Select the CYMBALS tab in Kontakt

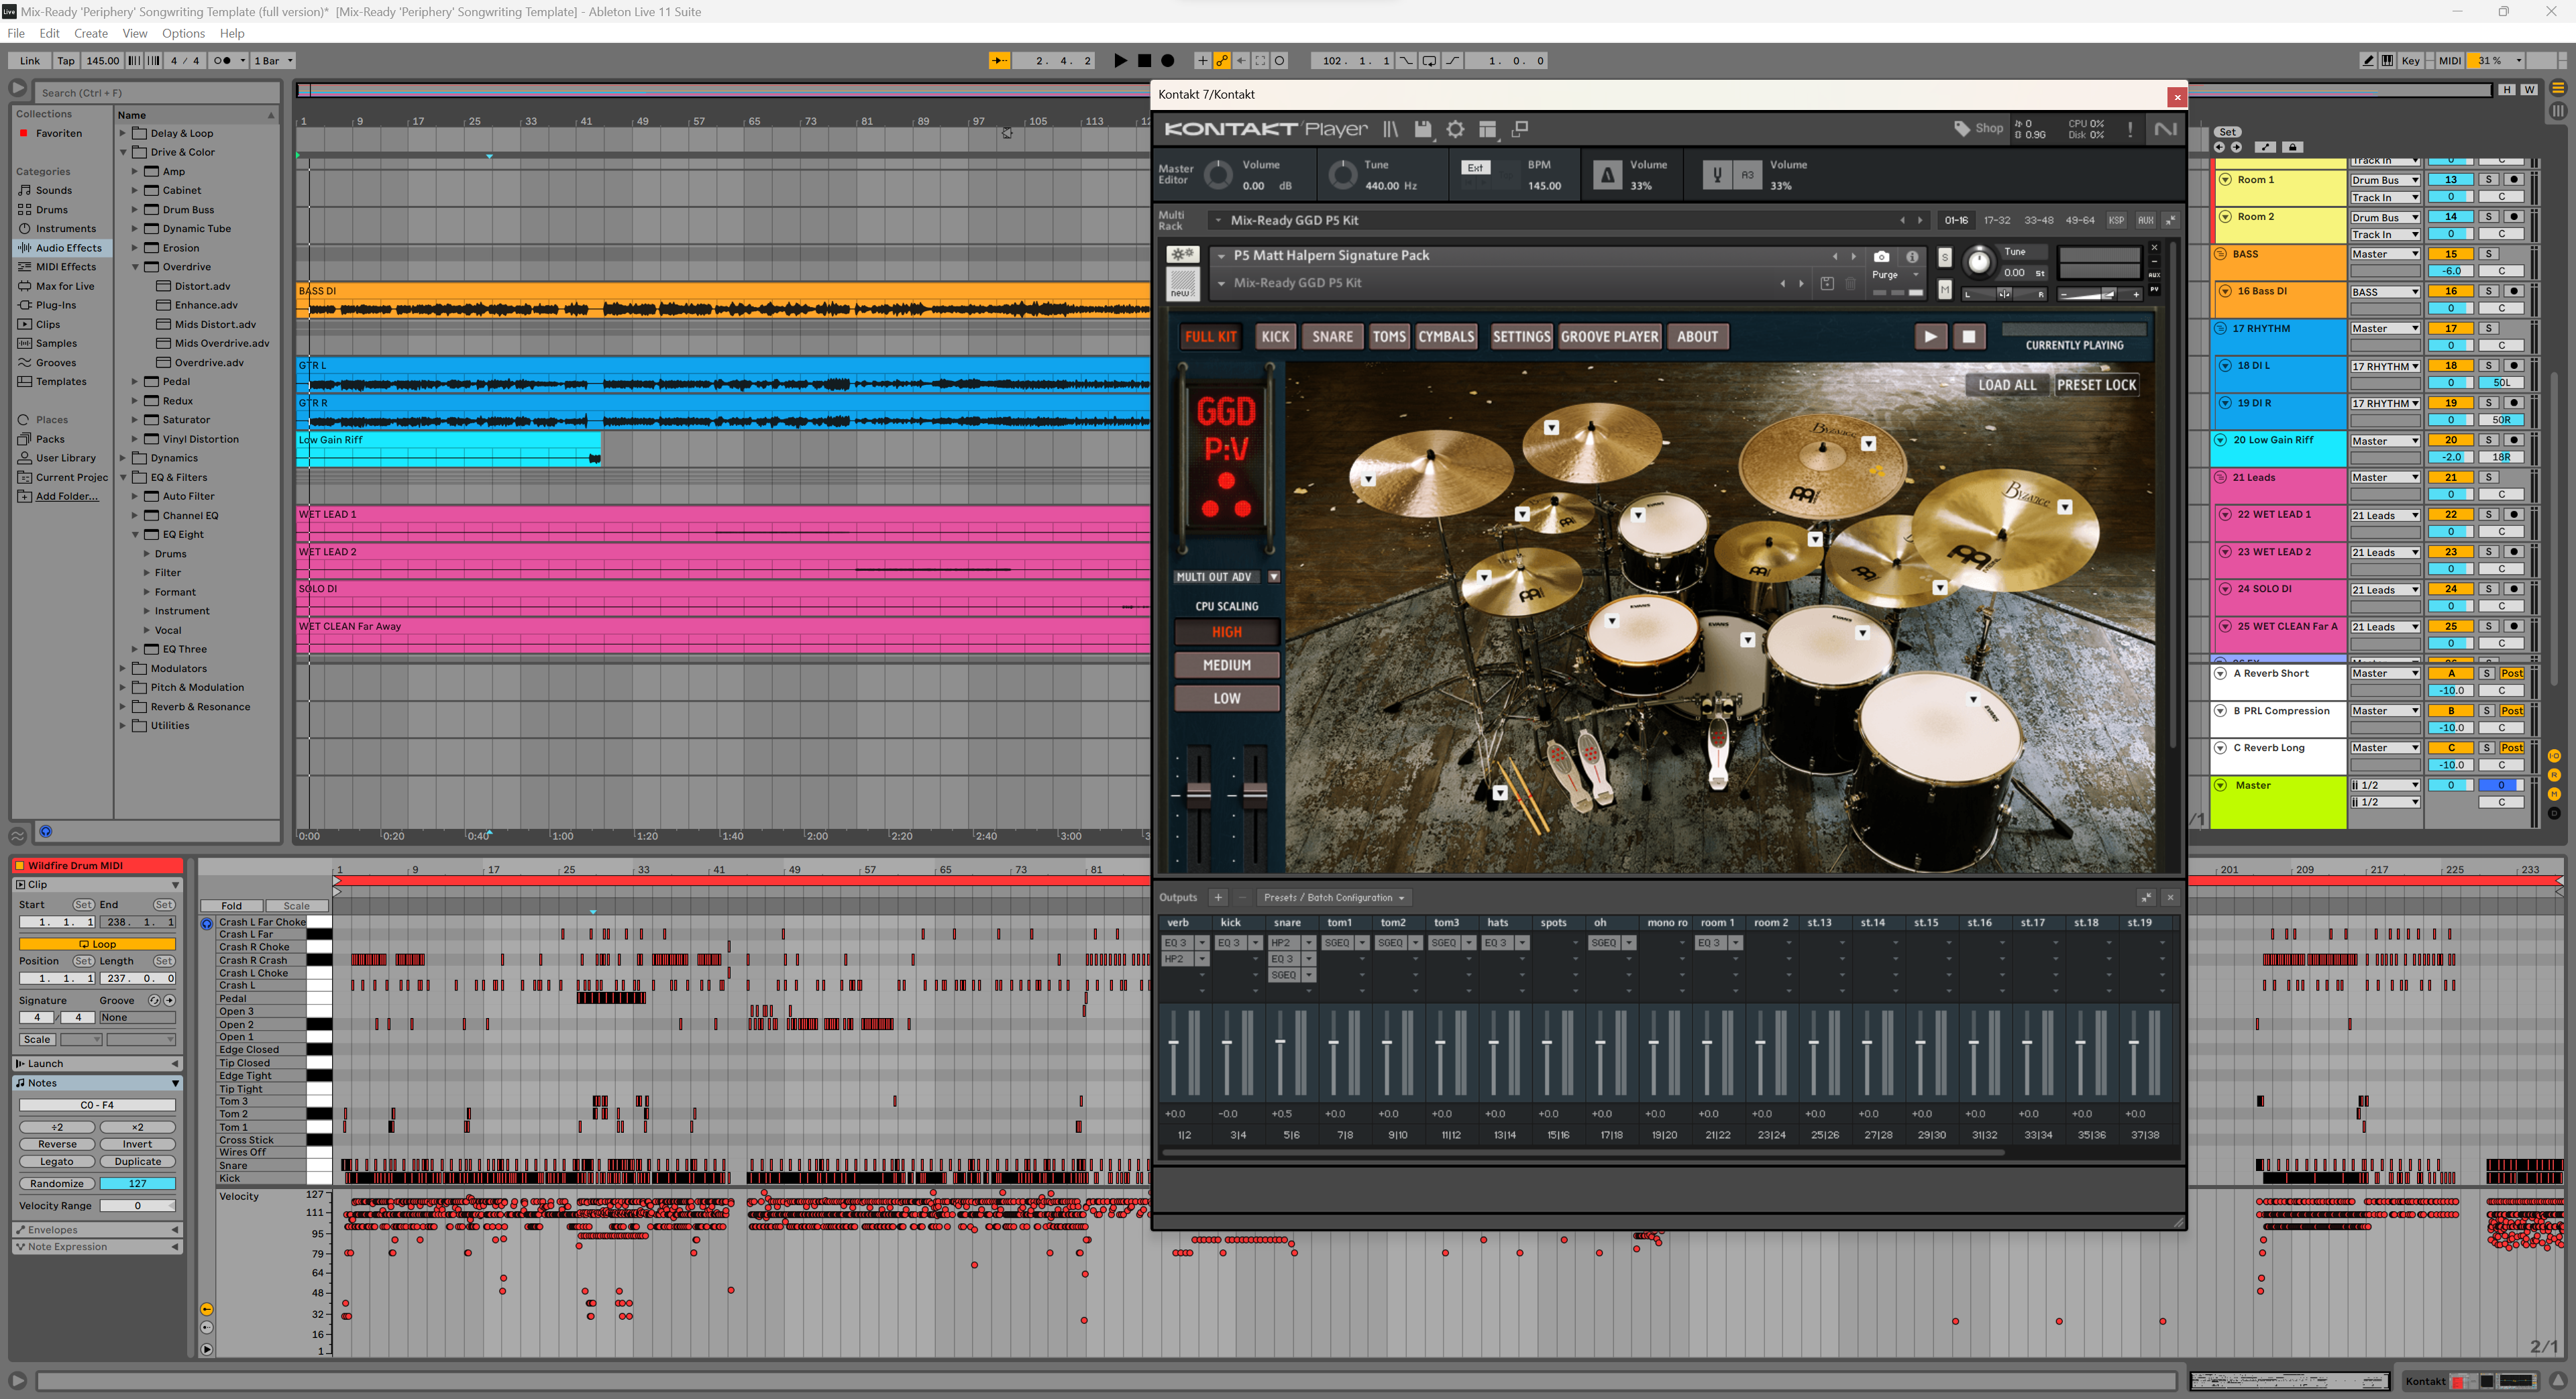click(x=1444, y=336)
